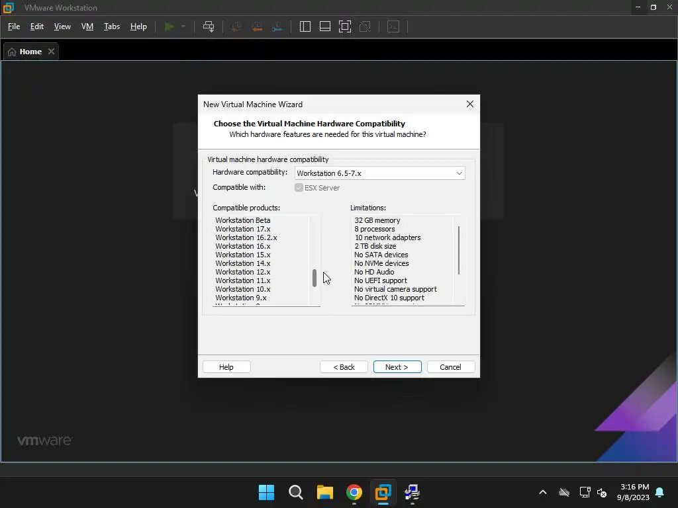This screenshot has width=678, height=508.
Task: Select Workstation 15.x in the list
Action: click(242, 255)
